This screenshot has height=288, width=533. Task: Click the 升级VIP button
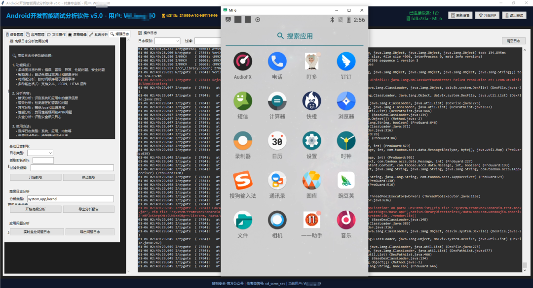(488, 15)
